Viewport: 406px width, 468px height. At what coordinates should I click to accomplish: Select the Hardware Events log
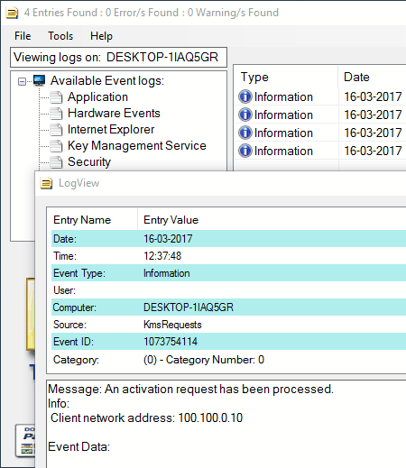pyautogui.click(x=114, y=114)
